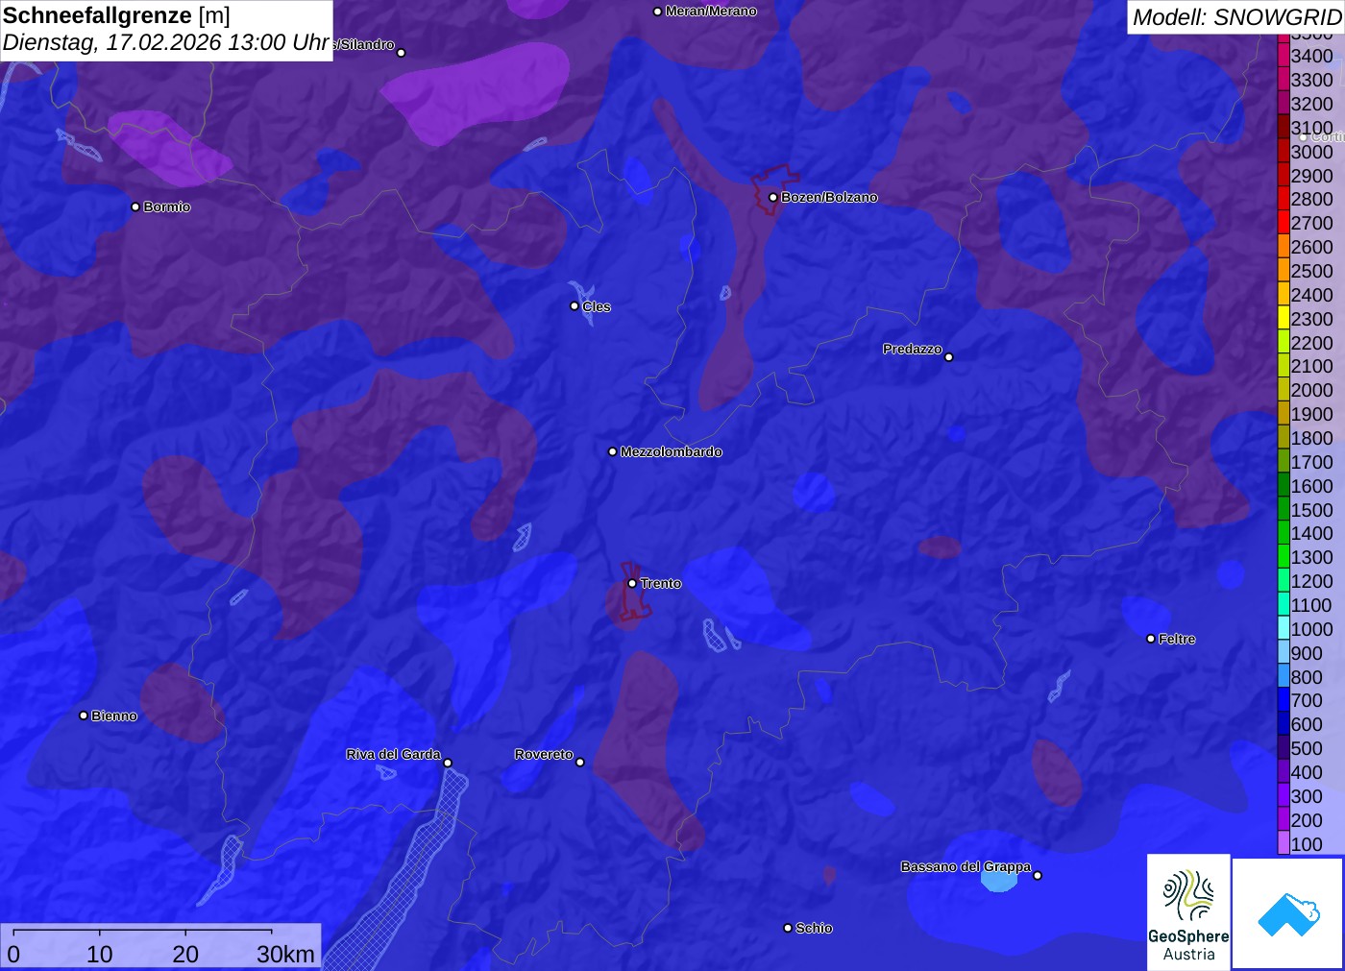Click the Predazzo city label
Viewport: 1345px width, 971px height.
click(913, 349)
